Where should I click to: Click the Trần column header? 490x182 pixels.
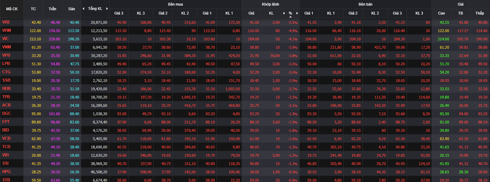click(53, 9)
